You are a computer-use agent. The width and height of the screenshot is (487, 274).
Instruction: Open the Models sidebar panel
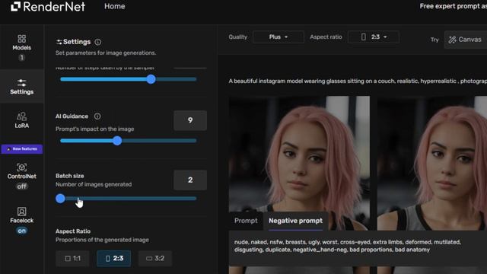(x=22, y=43)
